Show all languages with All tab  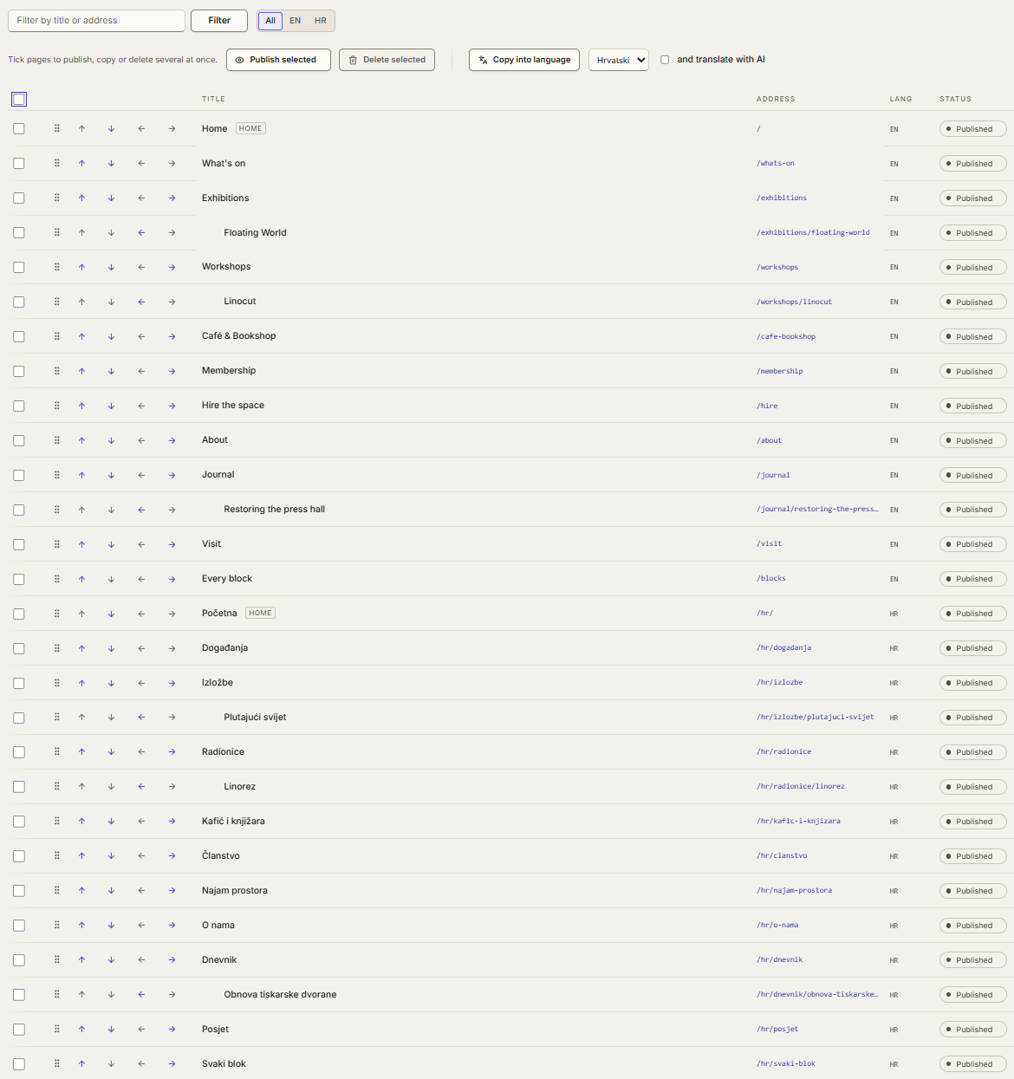pyautogui.click(x=270, y=21)
